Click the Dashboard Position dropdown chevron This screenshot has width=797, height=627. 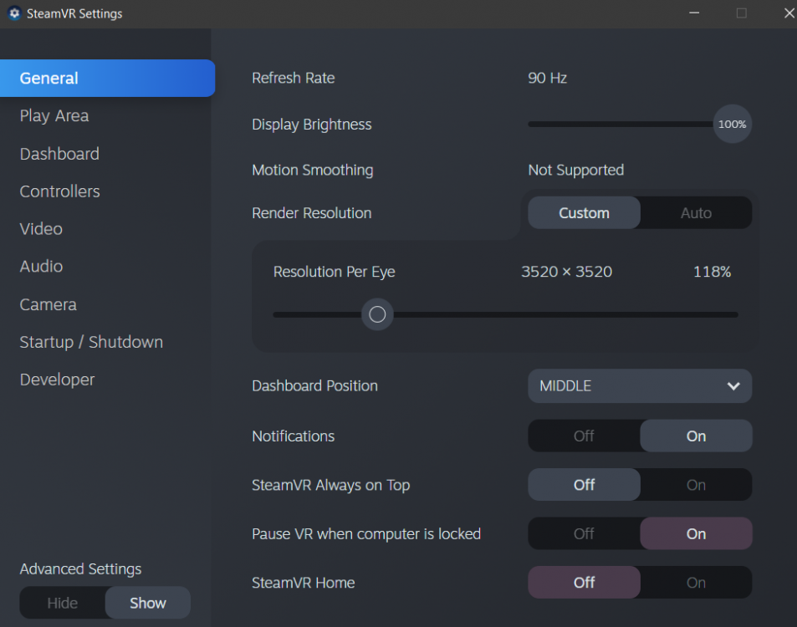click(733, 386)
